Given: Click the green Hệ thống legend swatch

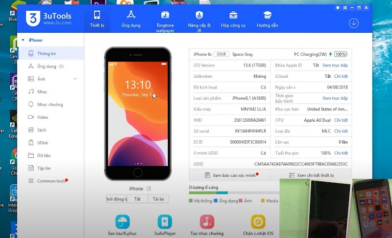Looking at the screenshot, I should pos(191,201).
